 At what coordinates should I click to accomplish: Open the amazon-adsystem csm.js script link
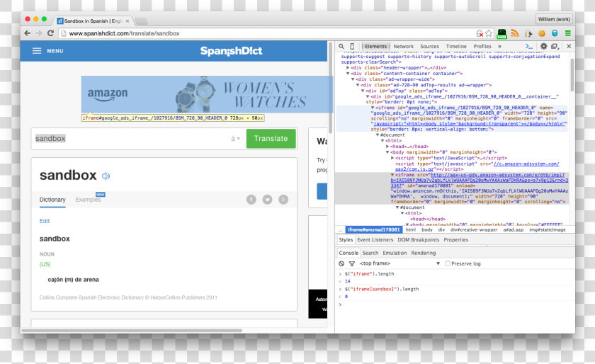tap(477, 166)
